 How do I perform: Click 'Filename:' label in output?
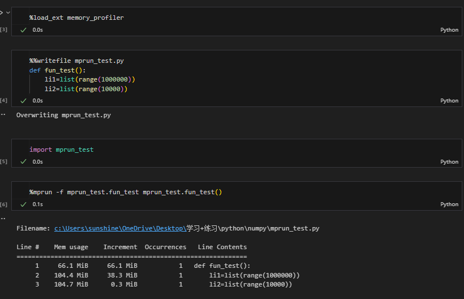(x=33, y=228)
